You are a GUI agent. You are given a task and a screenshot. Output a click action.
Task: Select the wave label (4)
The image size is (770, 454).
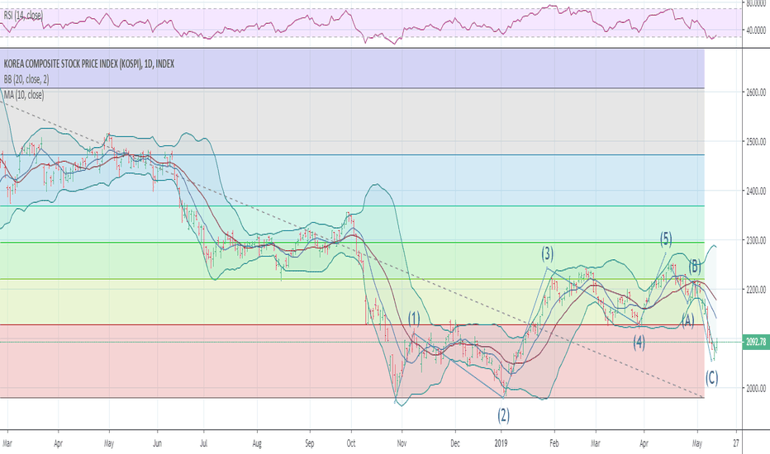639,342
